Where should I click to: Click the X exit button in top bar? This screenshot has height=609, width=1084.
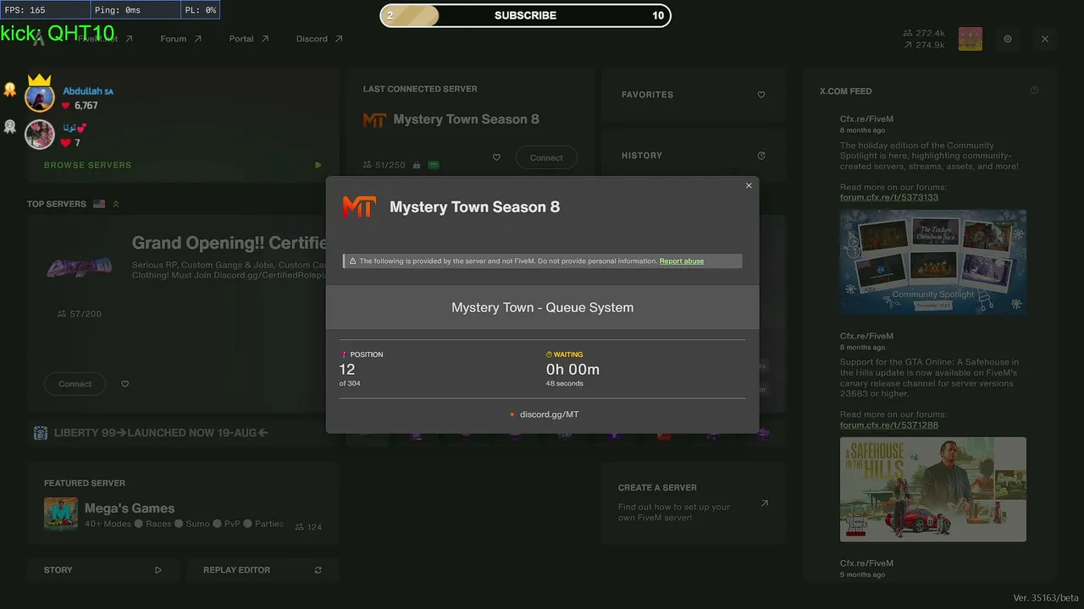1045,39
